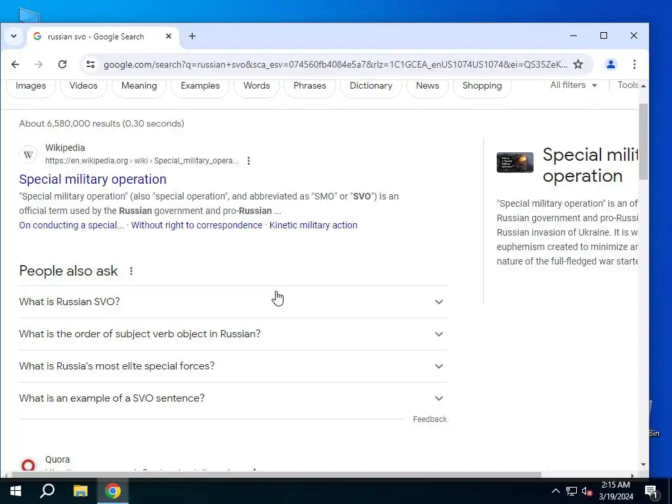Click the Feedback link
Screen dimensions: 672x504
[430, 419]
